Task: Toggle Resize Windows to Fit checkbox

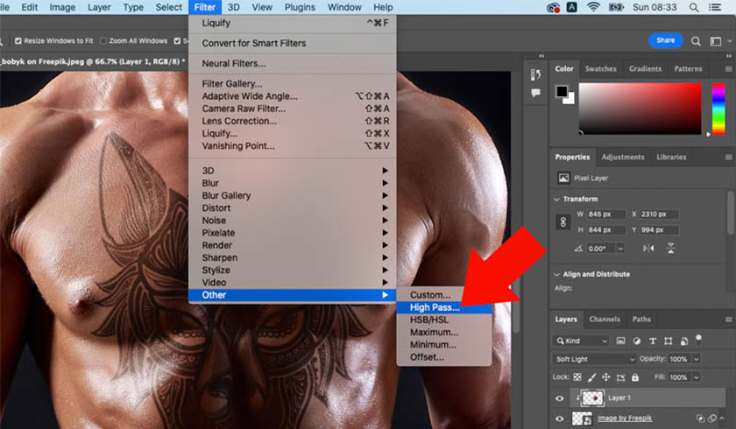Action: pos(18,41)
